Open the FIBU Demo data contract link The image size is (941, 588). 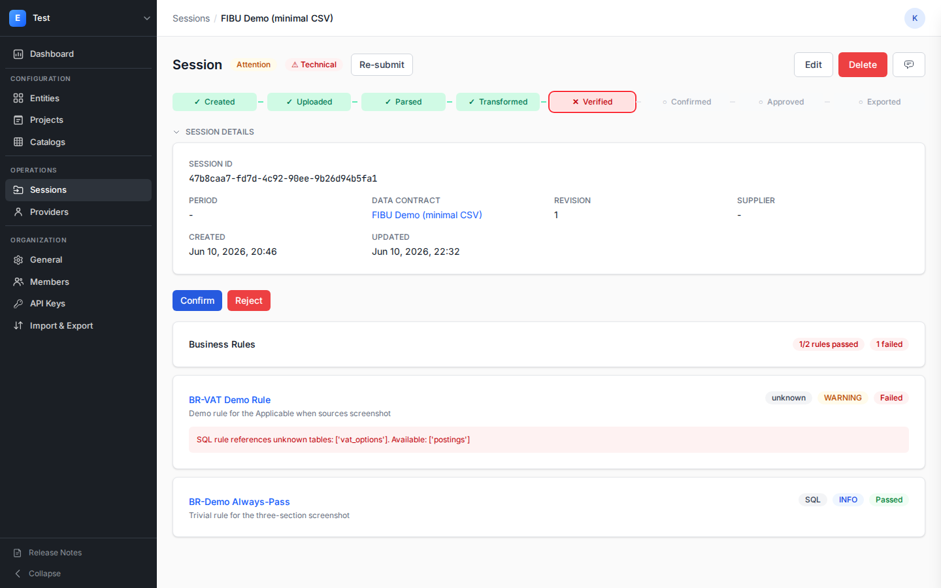coord(427,215)
